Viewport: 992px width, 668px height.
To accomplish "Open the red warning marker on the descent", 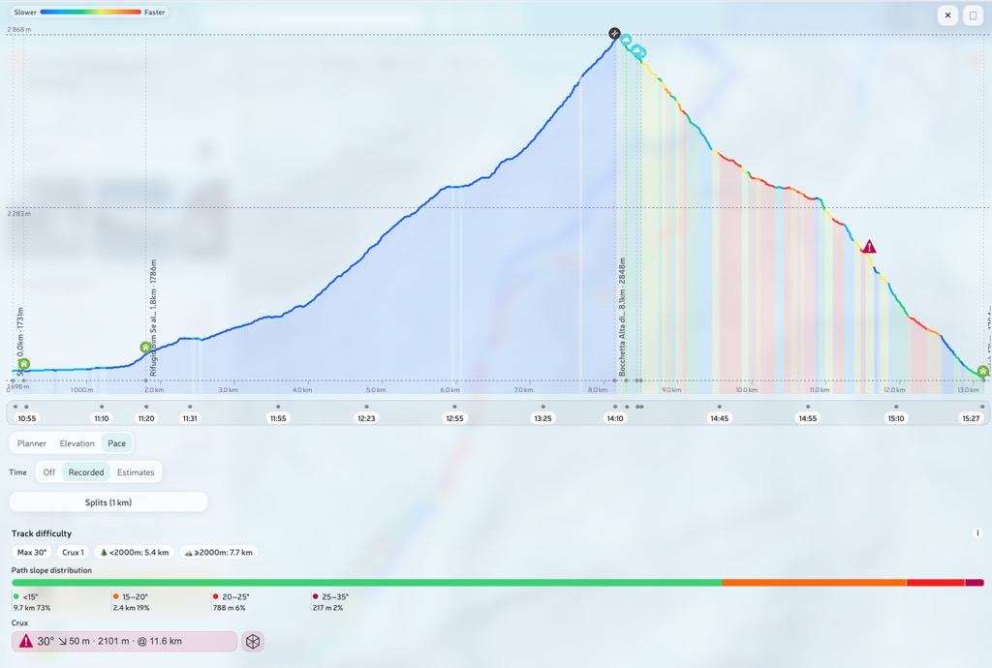I will click(x=869, y=247).
